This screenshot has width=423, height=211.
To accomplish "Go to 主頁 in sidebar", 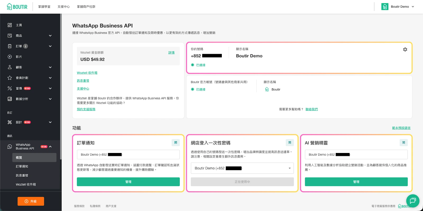I will click(19, 25).
